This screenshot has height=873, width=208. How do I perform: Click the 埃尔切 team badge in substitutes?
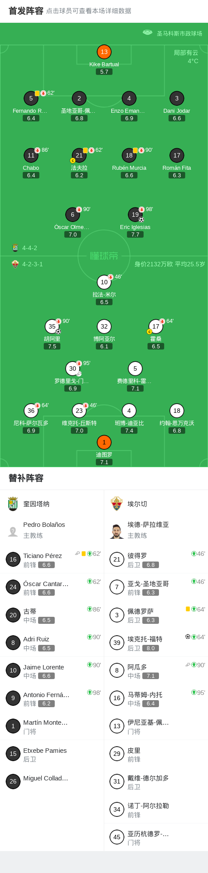116,504
